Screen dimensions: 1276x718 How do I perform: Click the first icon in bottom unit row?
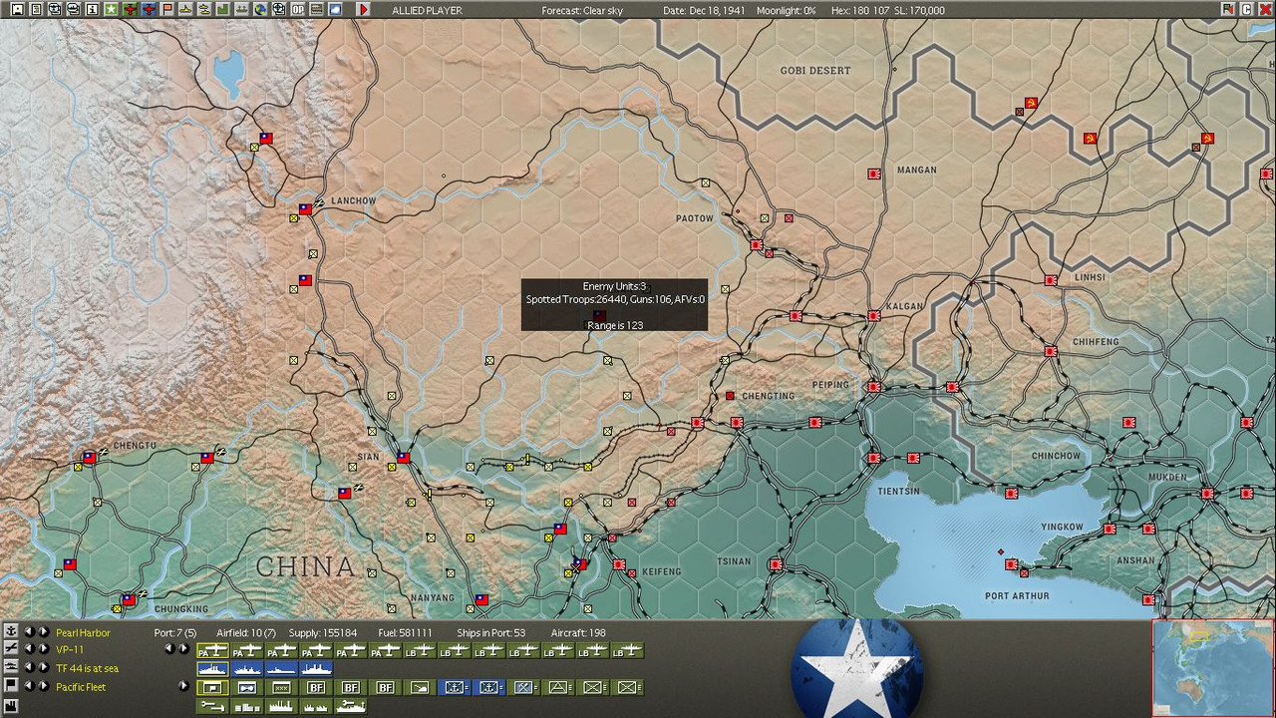pos(212,706)
